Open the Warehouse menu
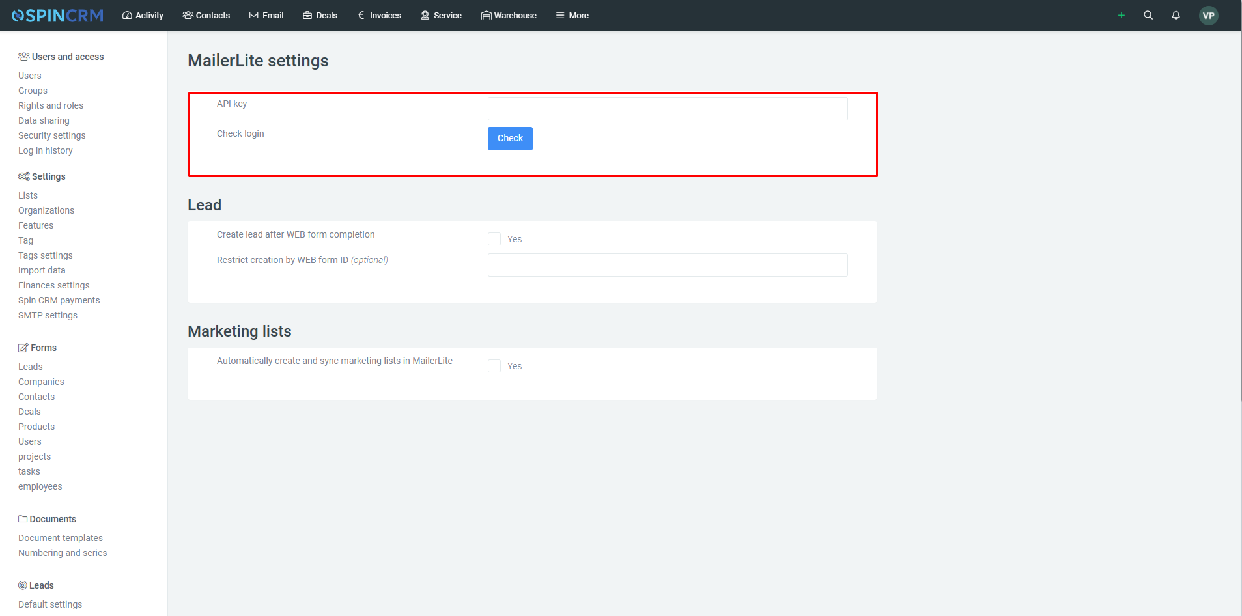The image size is (1242, 616). [509, 15]
